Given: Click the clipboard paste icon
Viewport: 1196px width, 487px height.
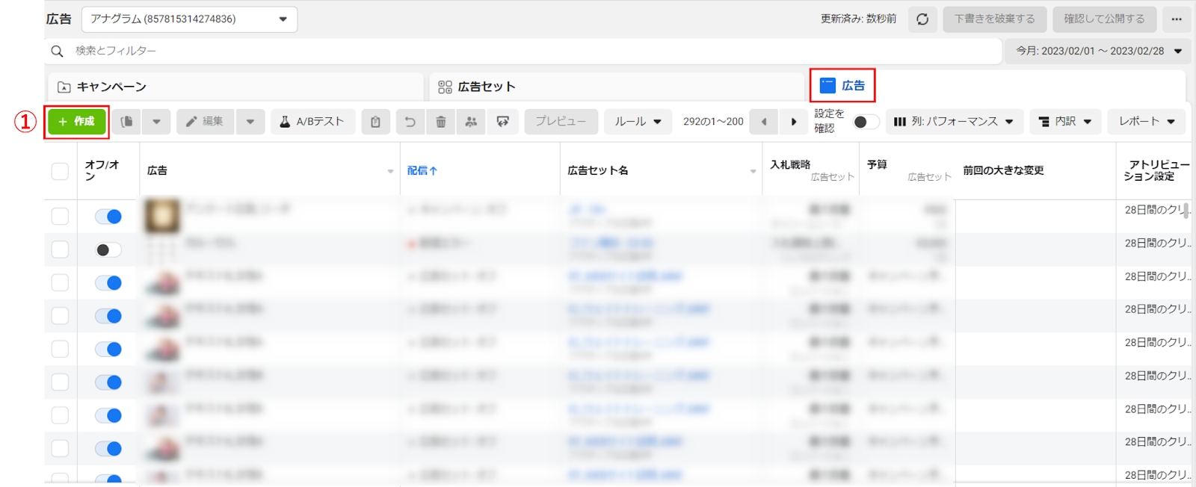Looking at the screenshot, I should pos(375,122).
